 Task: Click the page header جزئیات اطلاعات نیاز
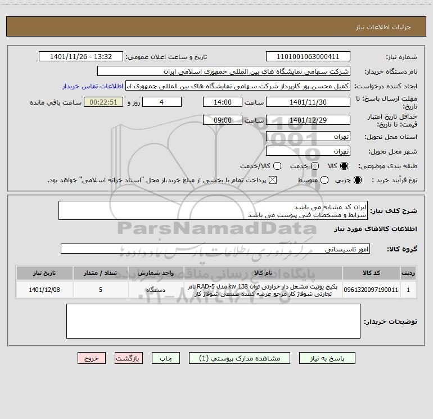pyautogui.click(x=383, y=27)
